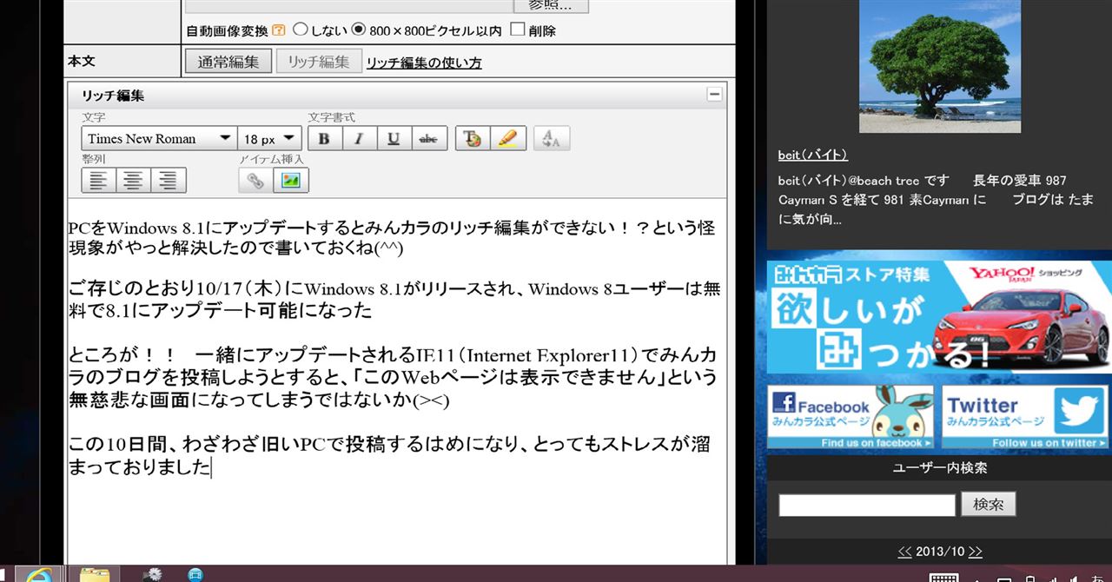The width and height of the screenshot is (1112, 582).
Task: Click the blue taskbar icon right of the gear
Action: pyautogui.click(x=195, y=574)
